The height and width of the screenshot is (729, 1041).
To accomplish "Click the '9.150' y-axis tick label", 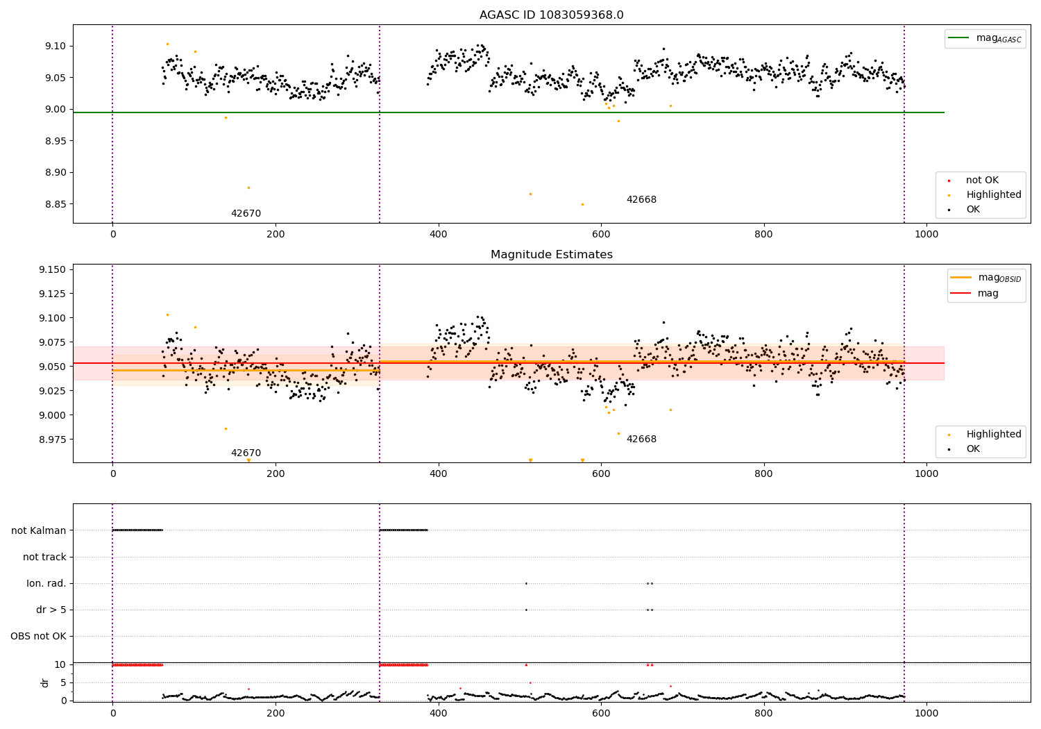I will point(53,269).
